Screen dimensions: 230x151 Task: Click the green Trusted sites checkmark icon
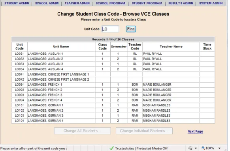pos(111,148)
